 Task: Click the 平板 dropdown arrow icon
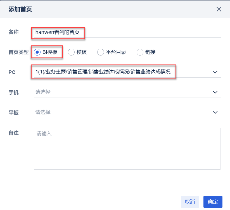(x=215, y=112)
